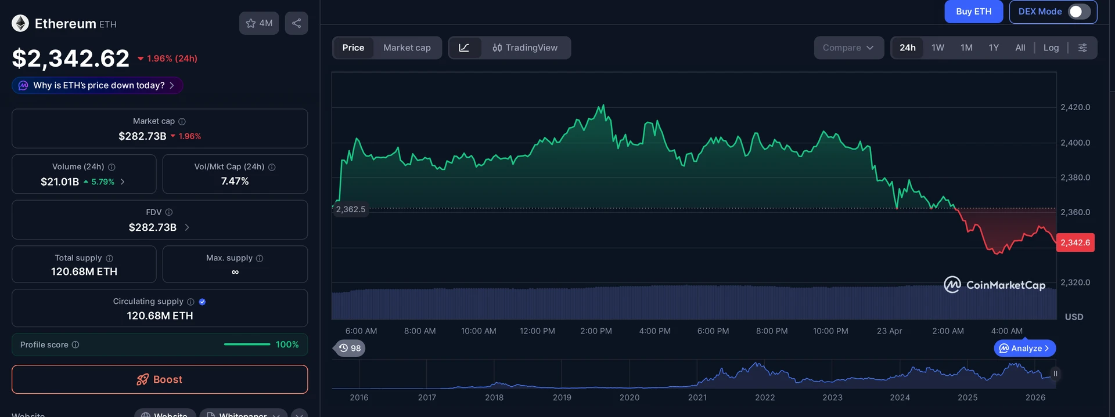Click the Buy ETH button
The width and height of the screenshot is (1115, 417).
click(974, 12)
